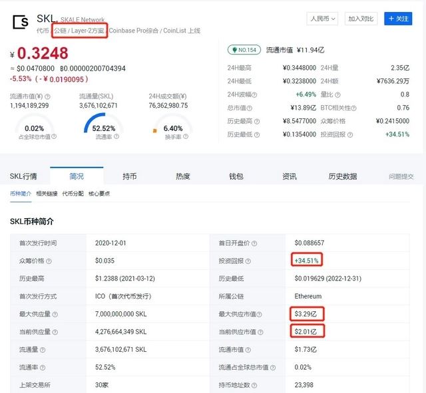Click help icon next to table 投资回报
This screenshot has width=426, height=393.
[248, 261]
